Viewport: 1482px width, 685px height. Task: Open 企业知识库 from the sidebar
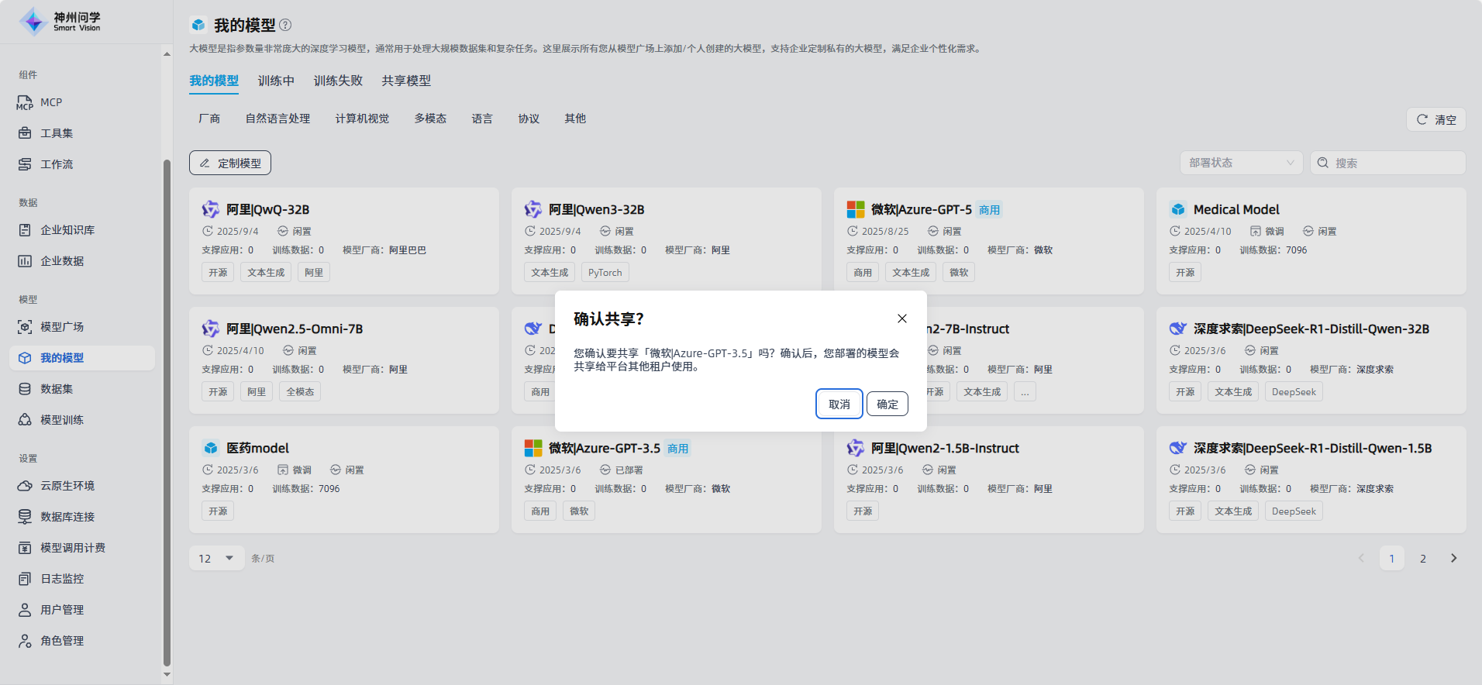coord(67,230)
